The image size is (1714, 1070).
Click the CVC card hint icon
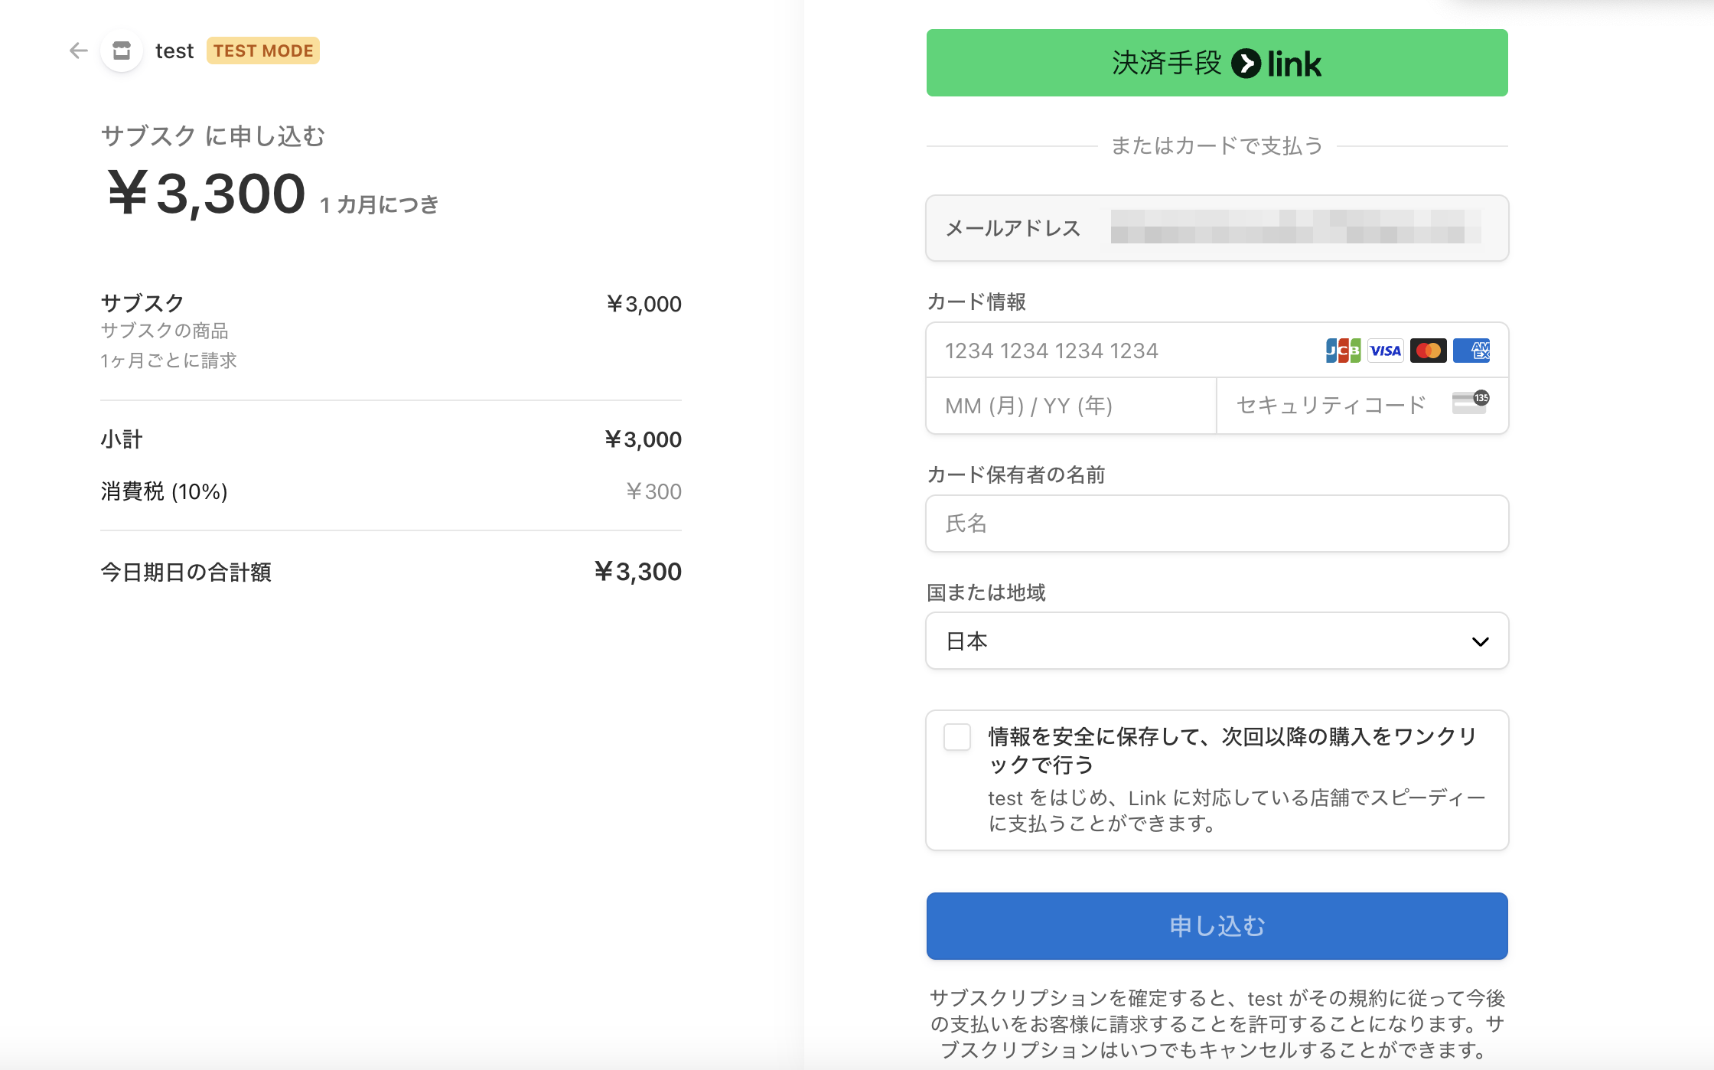click(1470, 403)
